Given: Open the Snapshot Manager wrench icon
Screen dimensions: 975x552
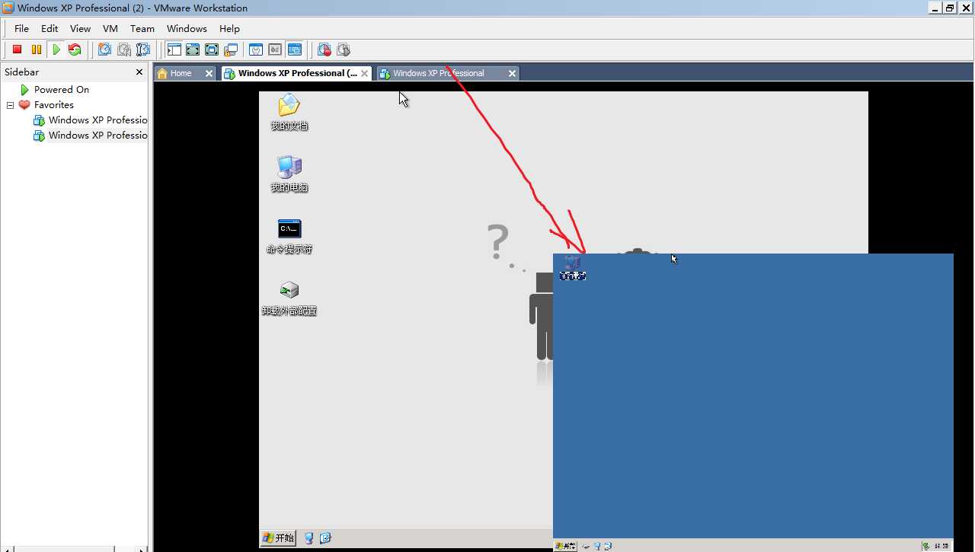Looking at the screenshot, I should point(142,49).
